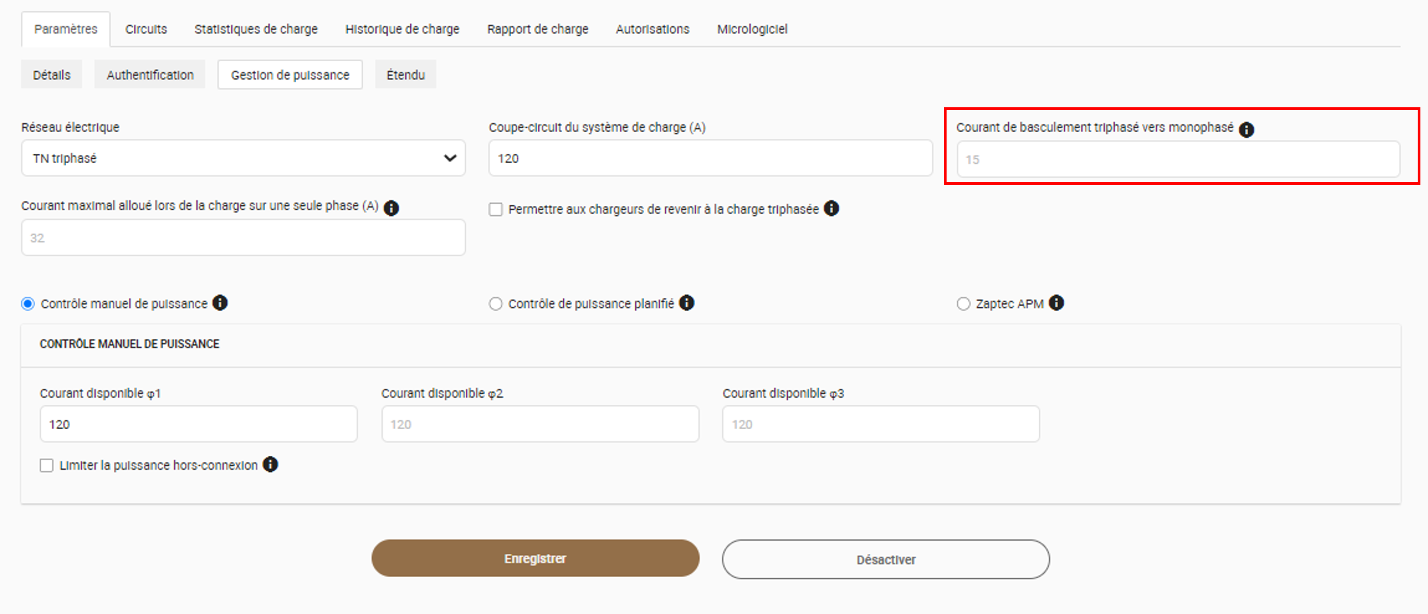Viewport: 1428px width, 614px height.
Task: Open the Étendu sub-tab
Action: (406, 75)
